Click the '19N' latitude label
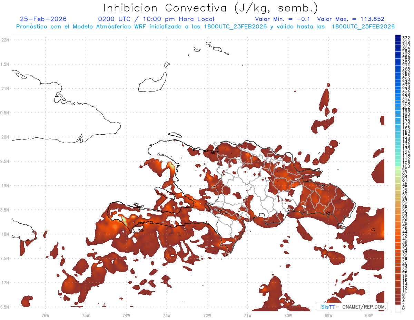Image resolution: width=414 pixels, height=320 pixels. tap(5, 185)
